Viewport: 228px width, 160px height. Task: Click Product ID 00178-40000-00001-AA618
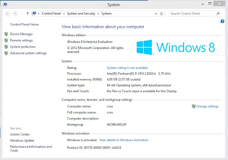(x=94, y=148)
